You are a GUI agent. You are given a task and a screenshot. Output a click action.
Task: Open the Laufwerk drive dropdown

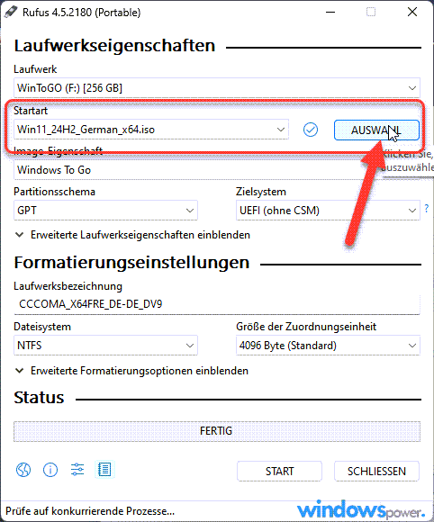(x=216, y=88)
